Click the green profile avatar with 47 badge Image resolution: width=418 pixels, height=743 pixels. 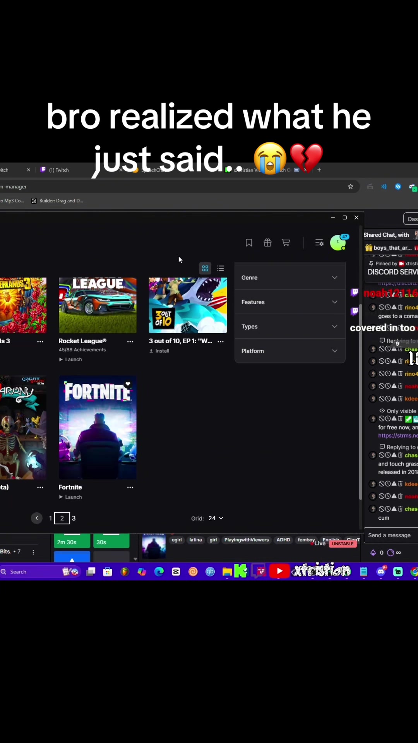[338, 243]
